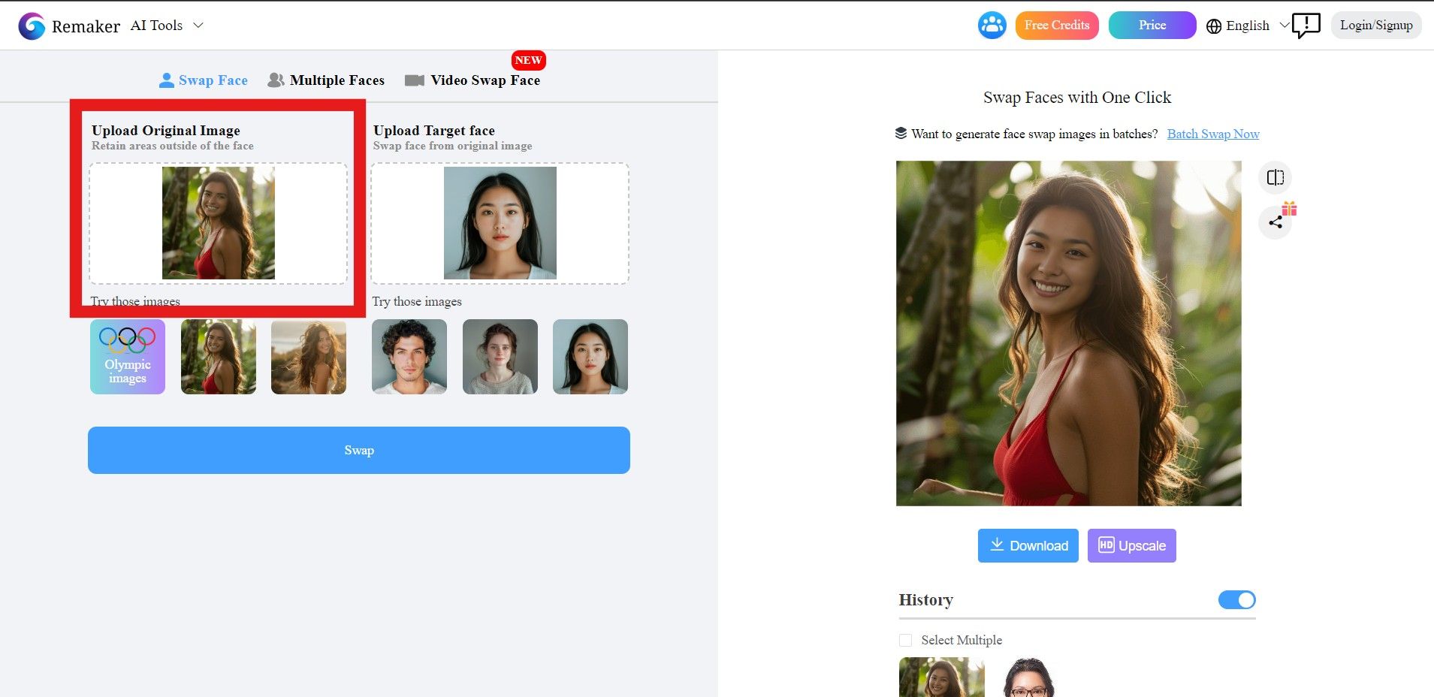This screenshot has width=1434, height=697.
Task: Open the Price page button
Action: click(x=1152, y=26)
